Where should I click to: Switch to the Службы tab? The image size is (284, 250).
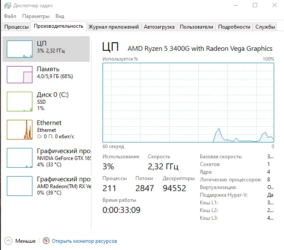(x=265, y=27)
